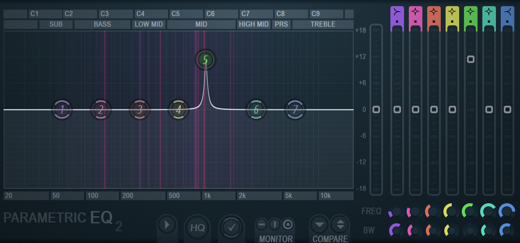Click band 2 pink gain slider handle
Screen dimensions: 520x243
coord(415,109)
